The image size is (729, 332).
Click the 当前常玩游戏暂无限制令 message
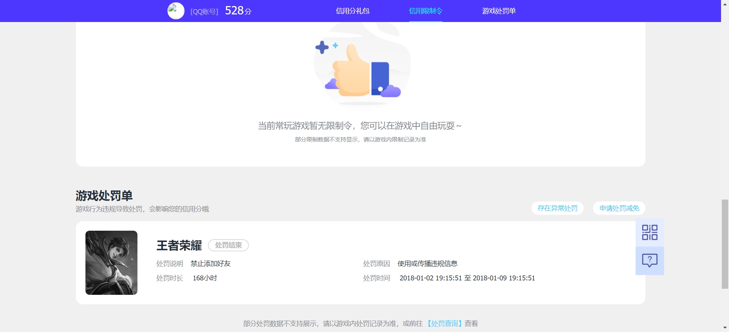360,126
